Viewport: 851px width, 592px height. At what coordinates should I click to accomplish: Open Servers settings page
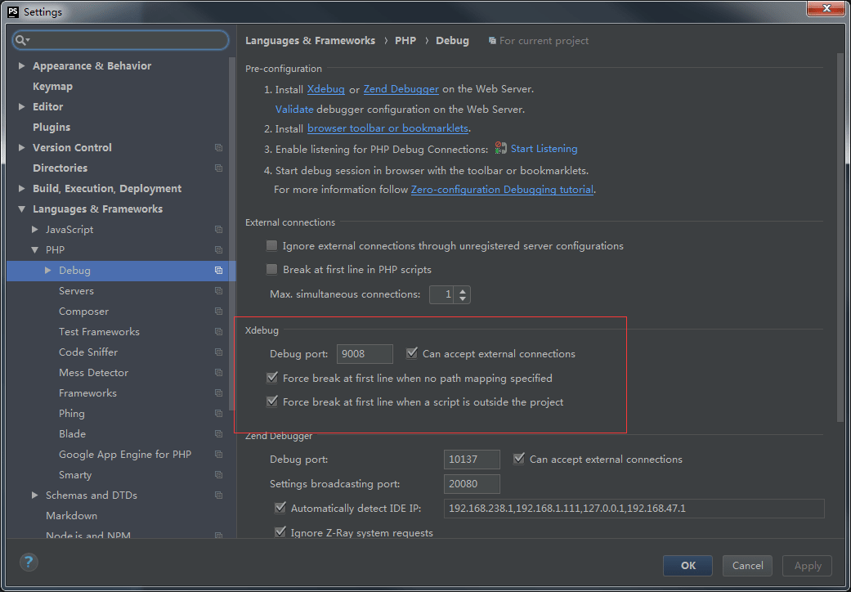tap(77, 291)
